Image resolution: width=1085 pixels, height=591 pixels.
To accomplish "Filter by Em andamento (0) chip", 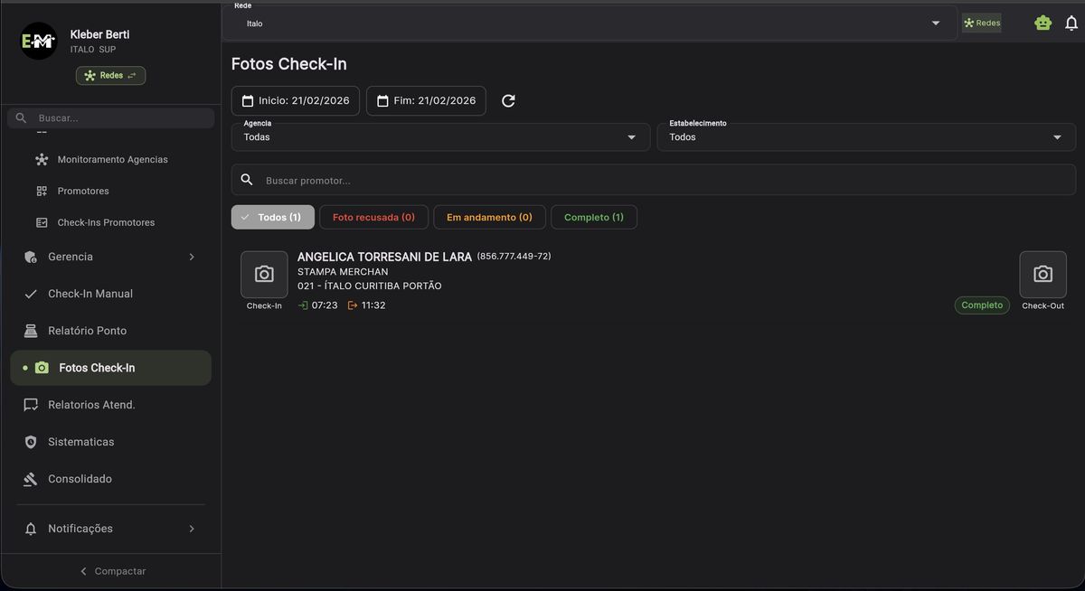I will (x=489, y=217).
